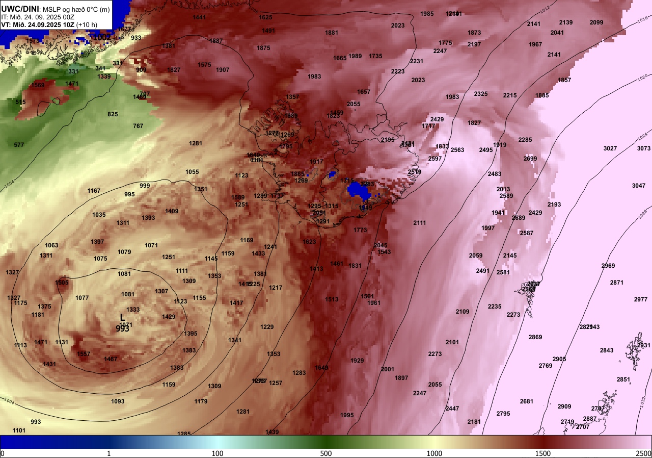Click the height value 2699

(x=530, y=159)
